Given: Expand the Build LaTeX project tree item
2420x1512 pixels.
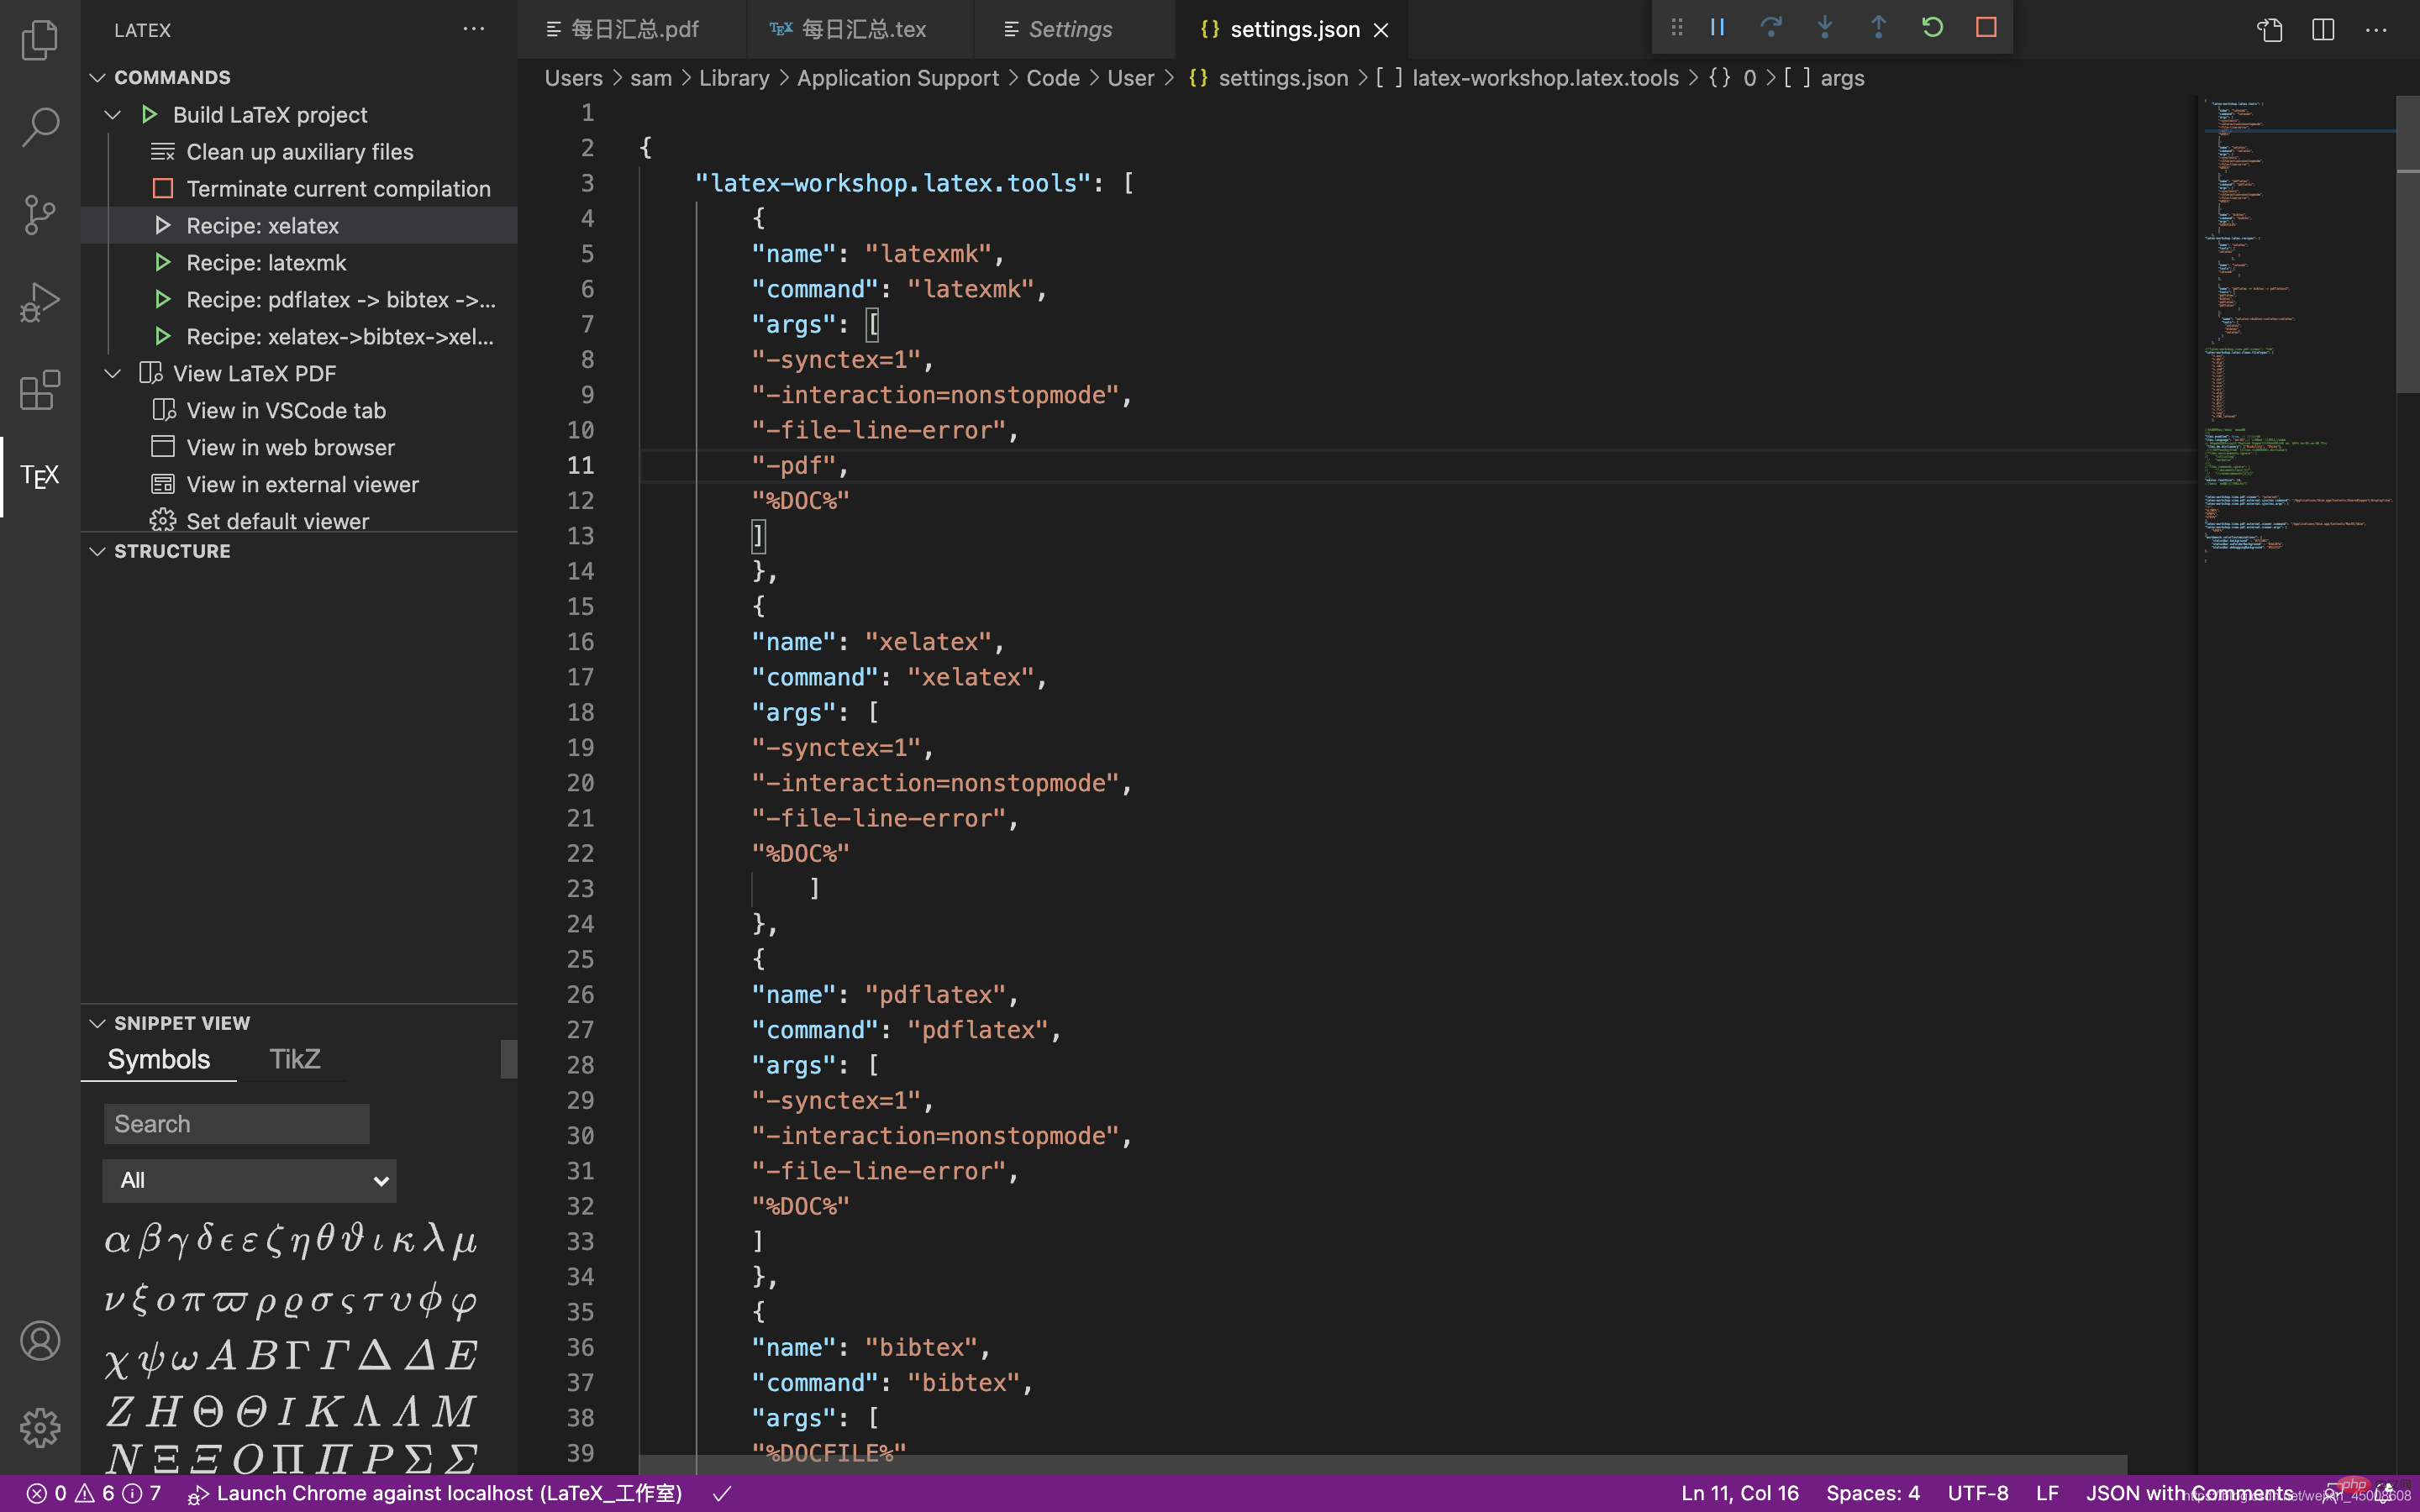Looking at the screenshot, I should (112, 113).
